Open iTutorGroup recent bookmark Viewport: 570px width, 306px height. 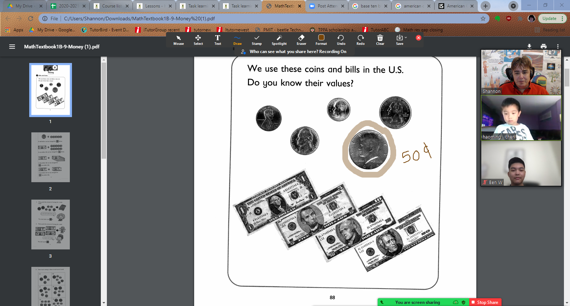coord(158,30)
